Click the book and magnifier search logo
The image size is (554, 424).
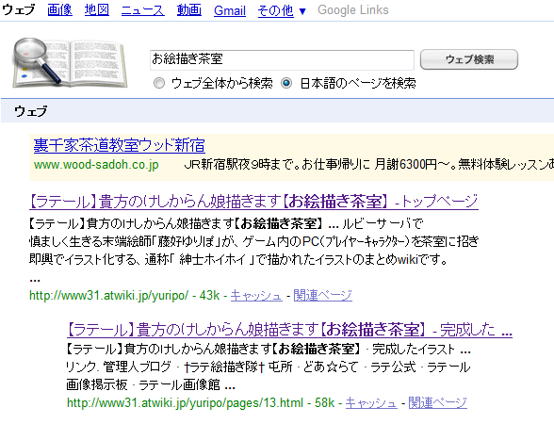pyautogui.click(x=70, y=62)
